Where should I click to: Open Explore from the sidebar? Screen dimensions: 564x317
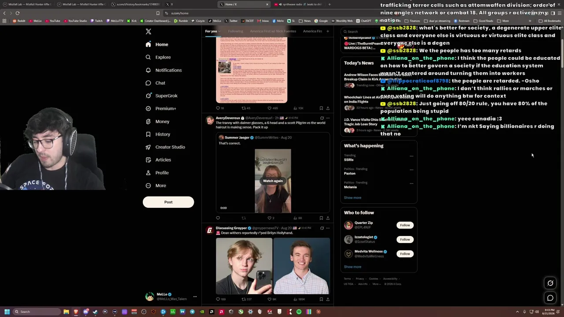158,57
